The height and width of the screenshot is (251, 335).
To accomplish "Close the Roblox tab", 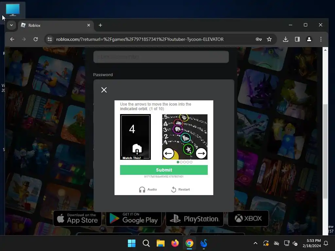I will (x=89, y=25).
